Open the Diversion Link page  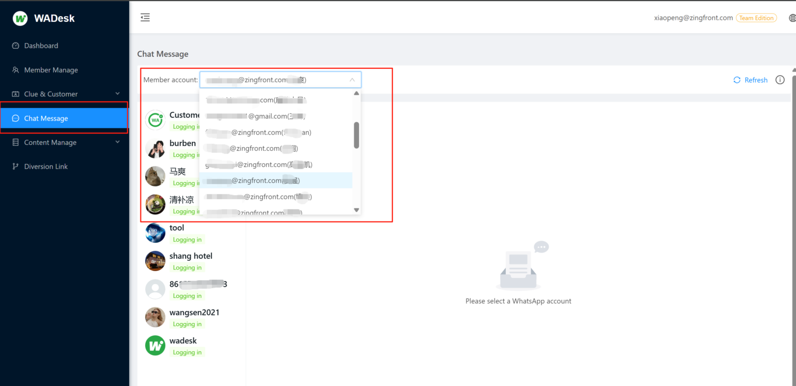(x=46, y=167)
